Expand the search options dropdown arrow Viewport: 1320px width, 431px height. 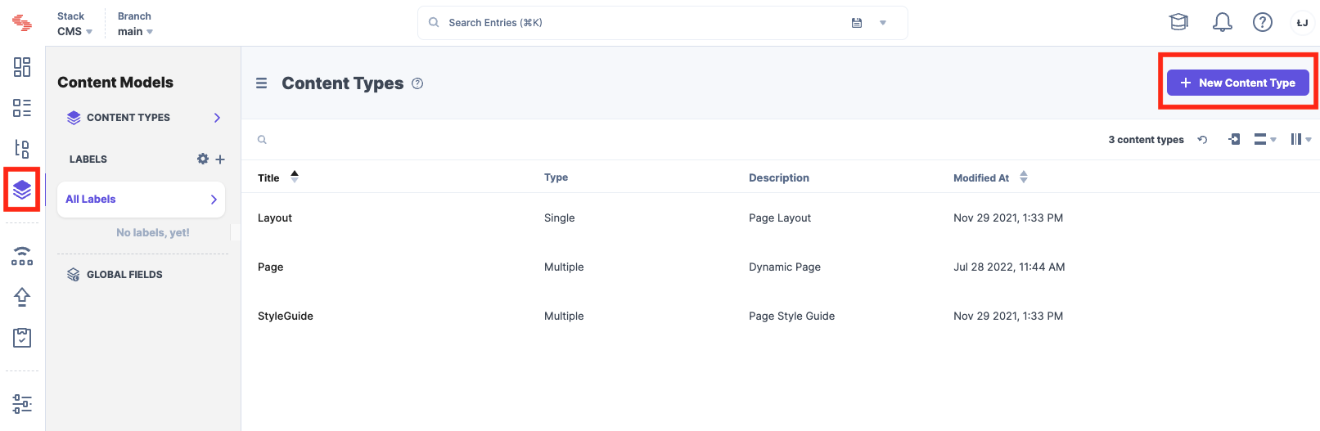[883, 23]
